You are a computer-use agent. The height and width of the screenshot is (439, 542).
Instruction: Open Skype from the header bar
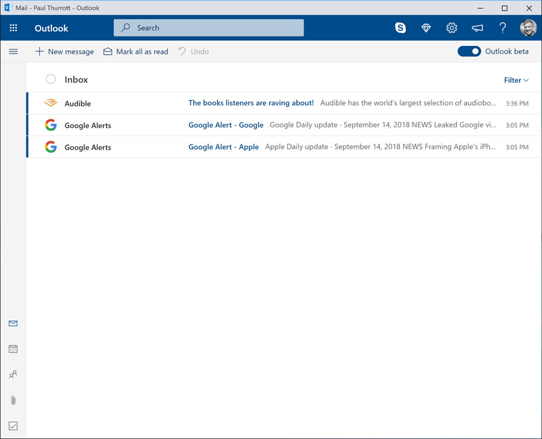(400, 28)
